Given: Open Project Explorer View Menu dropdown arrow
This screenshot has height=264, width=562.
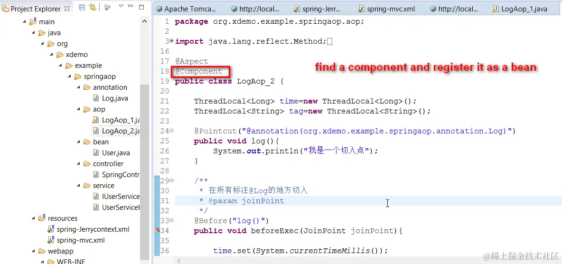Looking at the screenshot, I should point(121,7).
